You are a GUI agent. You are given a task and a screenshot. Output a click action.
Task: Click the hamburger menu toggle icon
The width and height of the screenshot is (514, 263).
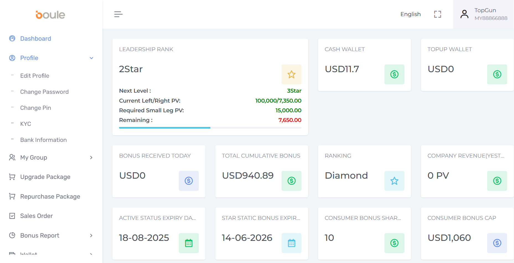(x=118, y=14)
